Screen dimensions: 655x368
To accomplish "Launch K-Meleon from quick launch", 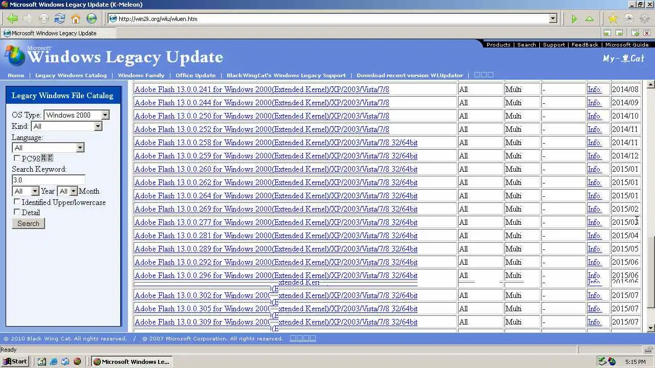I will [77, 361].
